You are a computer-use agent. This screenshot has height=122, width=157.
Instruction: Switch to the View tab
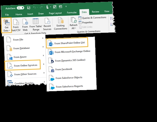tap(107, 11)
